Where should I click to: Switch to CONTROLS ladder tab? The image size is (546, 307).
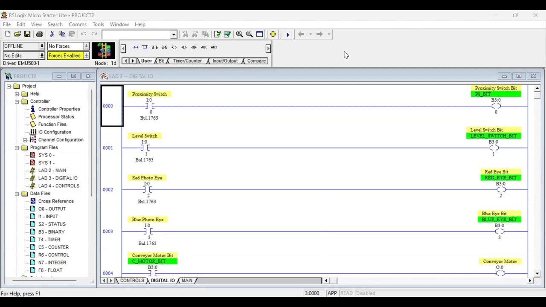point(132,281)
